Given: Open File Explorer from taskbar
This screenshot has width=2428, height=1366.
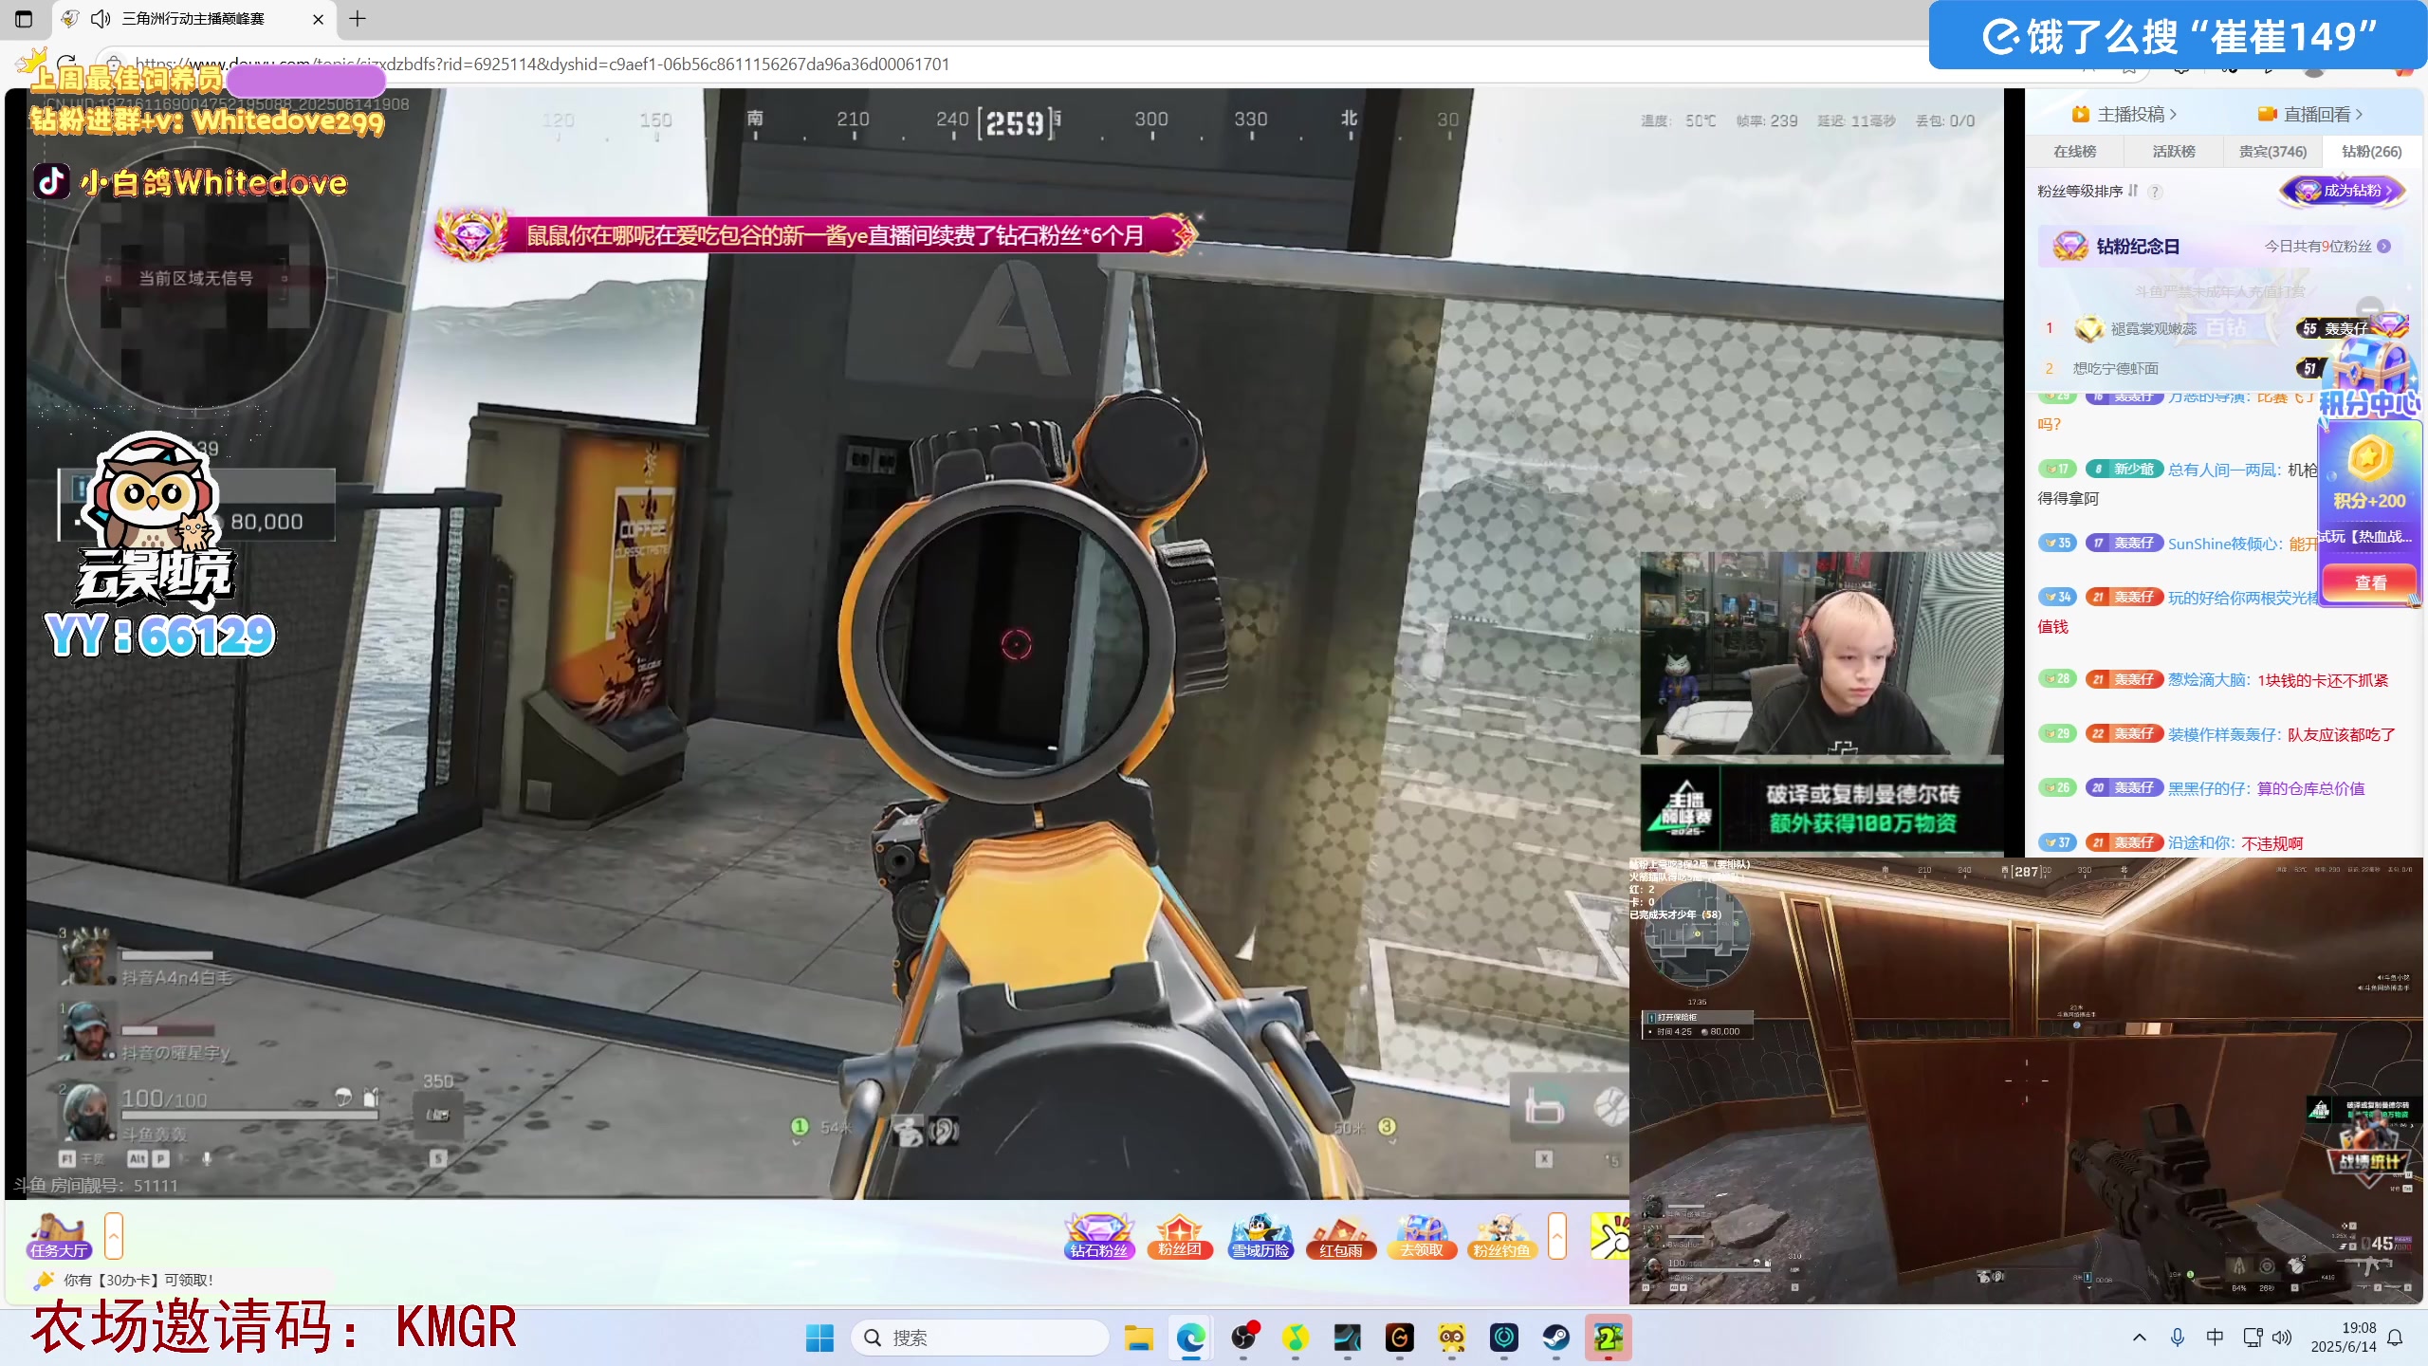Looking at the screenshot, I should (x=1138, y=1338).
